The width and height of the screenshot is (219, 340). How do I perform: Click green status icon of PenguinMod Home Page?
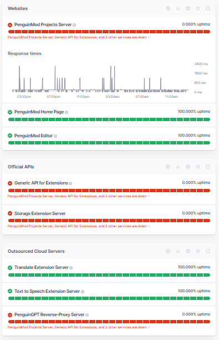[10, 112]
